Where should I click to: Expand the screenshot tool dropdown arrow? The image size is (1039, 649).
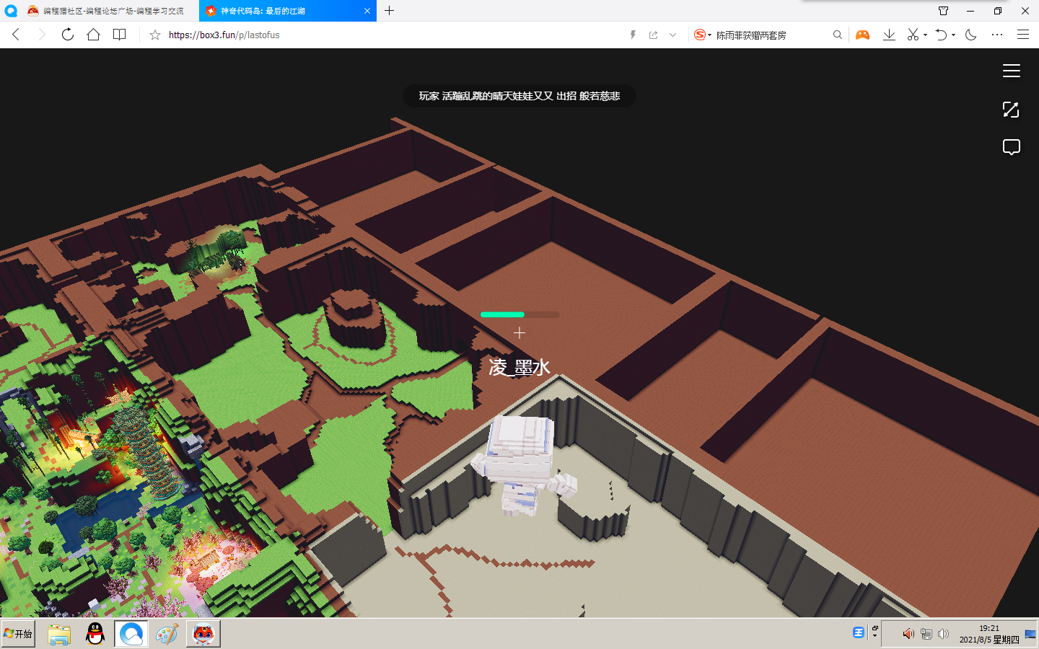pos(925,35)
